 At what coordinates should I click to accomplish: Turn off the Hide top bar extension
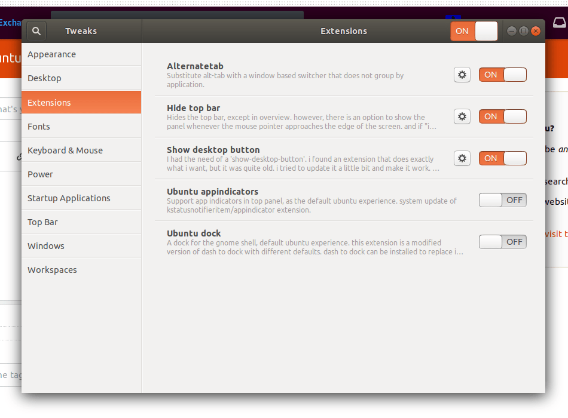(x=502, y=116)
